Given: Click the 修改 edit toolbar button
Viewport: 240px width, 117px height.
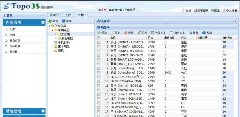Looking at the screenshot, I should click(142, 33).
